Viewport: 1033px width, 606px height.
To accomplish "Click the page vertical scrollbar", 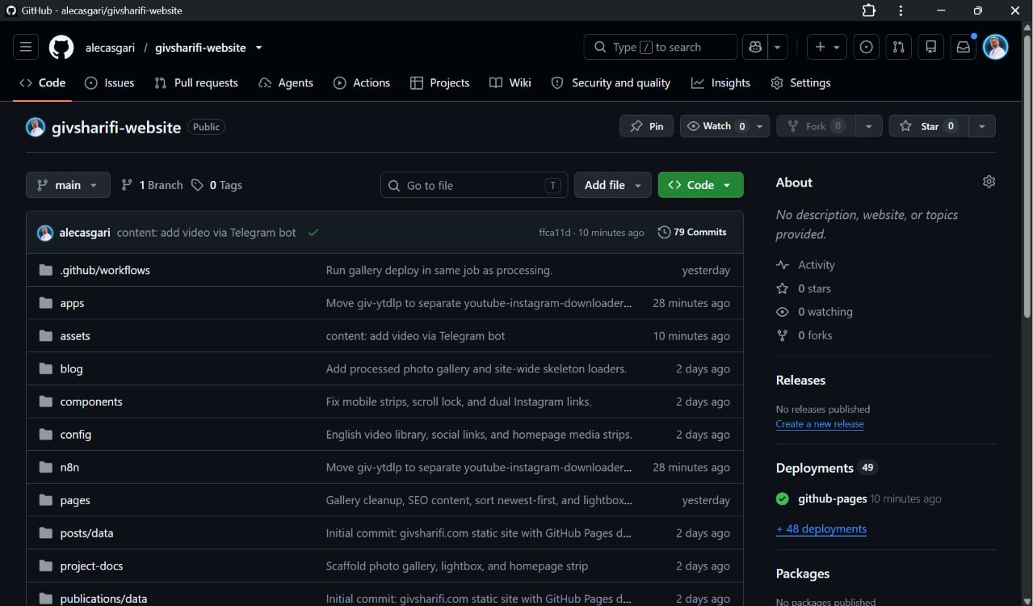I will [1027, 178].
